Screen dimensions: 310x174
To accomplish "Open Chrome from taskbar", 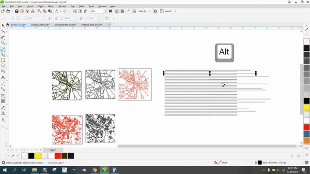I will (x=95, y=170).
